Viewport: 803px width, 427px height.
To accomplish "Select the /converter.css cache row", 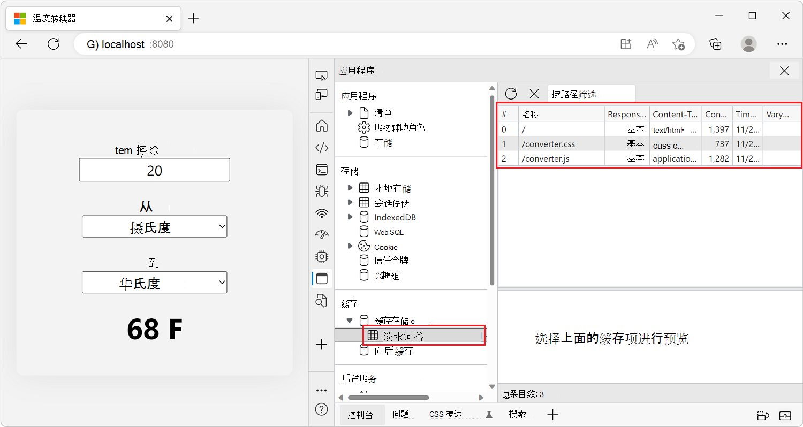I will tap(649, 144).
